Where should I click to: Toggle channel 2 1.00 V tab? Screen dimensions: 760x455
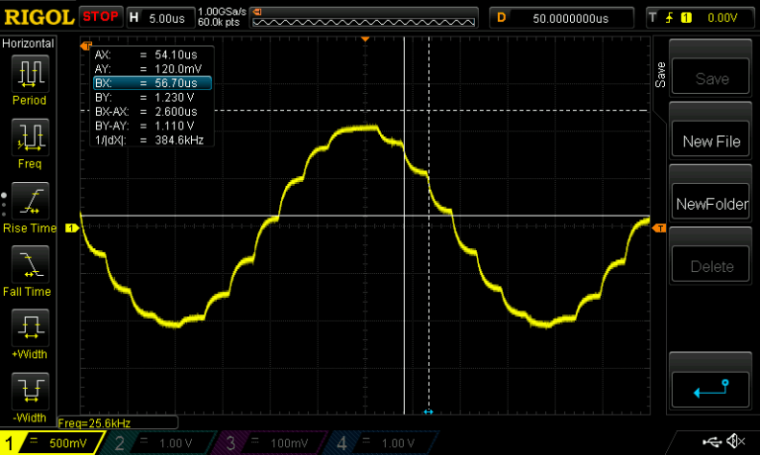click(160, 443)
